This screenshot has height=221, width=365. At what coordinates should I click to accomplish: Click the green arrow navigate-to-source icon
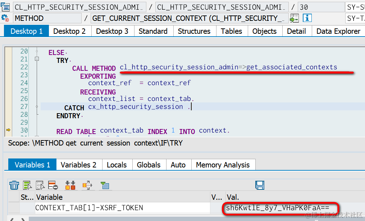294,18
